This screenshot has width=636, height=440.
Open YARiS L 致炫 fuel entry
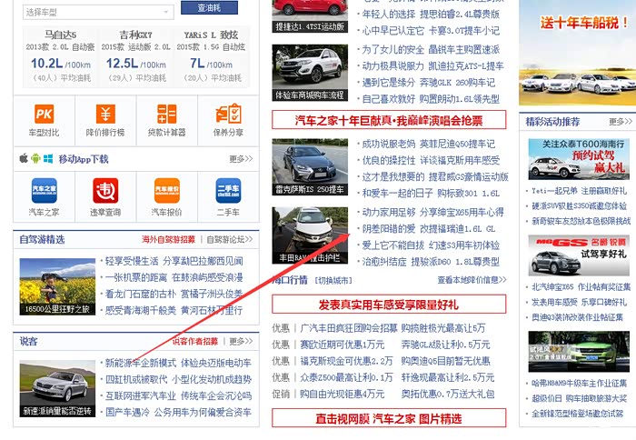[211, 56]
